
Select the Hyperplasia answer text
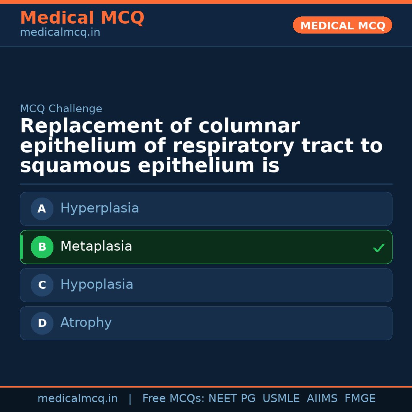click(x=100, y=208)
